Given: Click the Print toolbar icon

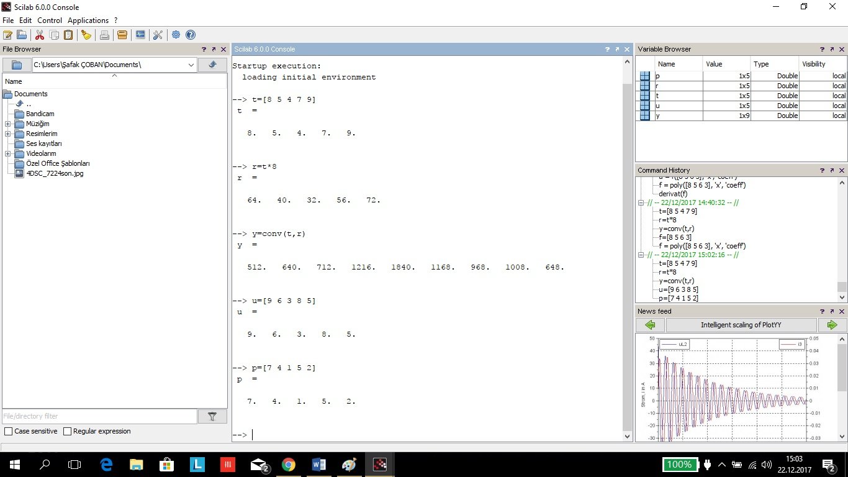Looking at the screenshot, I should click(104, 35).
